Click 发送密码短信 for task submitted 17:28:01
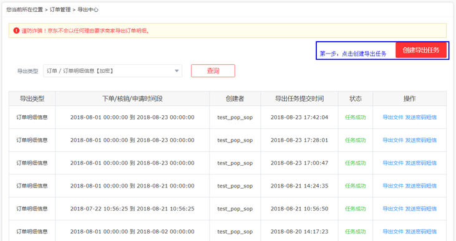The image size is (456, 241). tap(421, 140)
